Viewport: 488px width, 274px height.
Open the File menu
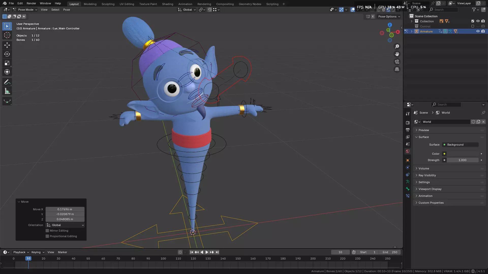11,3
